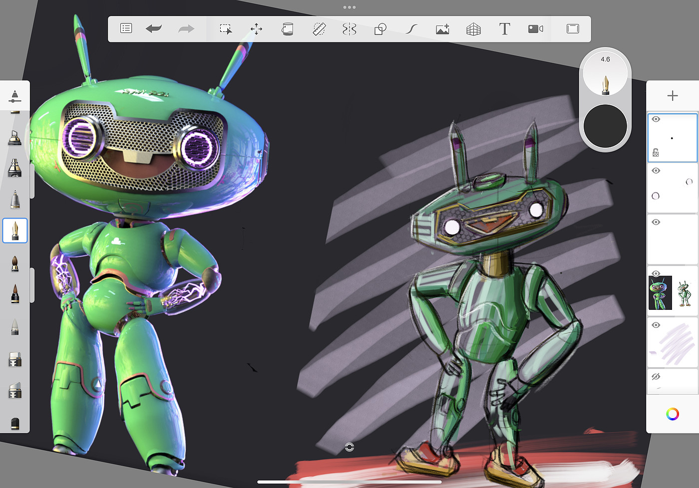Hide the top selected layer via eye icon
Screen dimensions: 699x488
656,119
